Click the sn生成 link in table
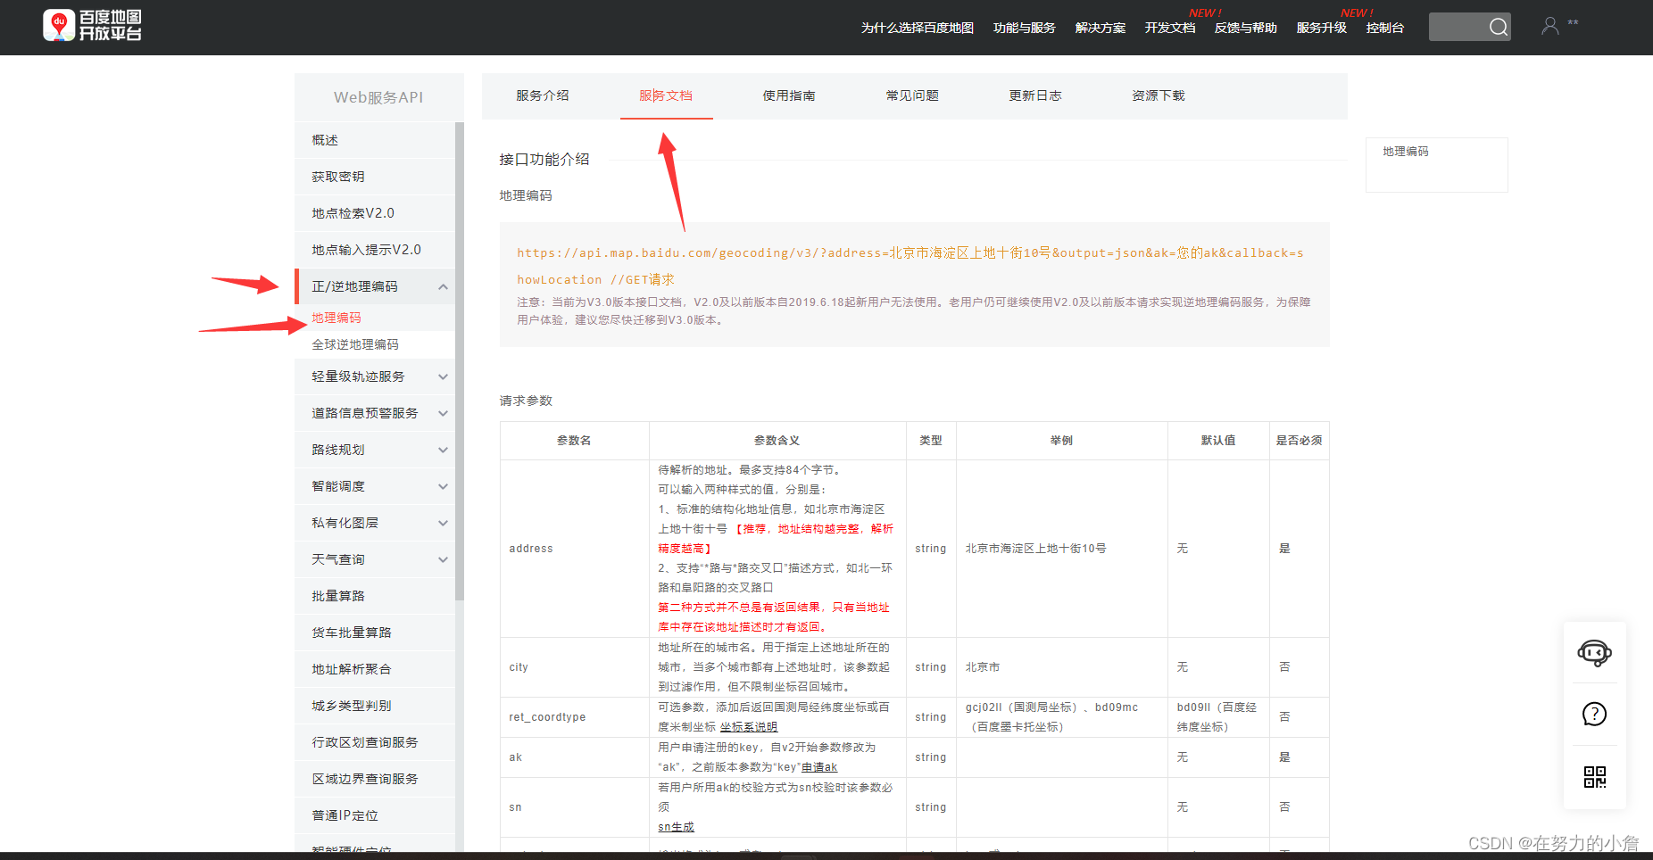Screen dimensions: 1653x860 [x=676, y=827]
